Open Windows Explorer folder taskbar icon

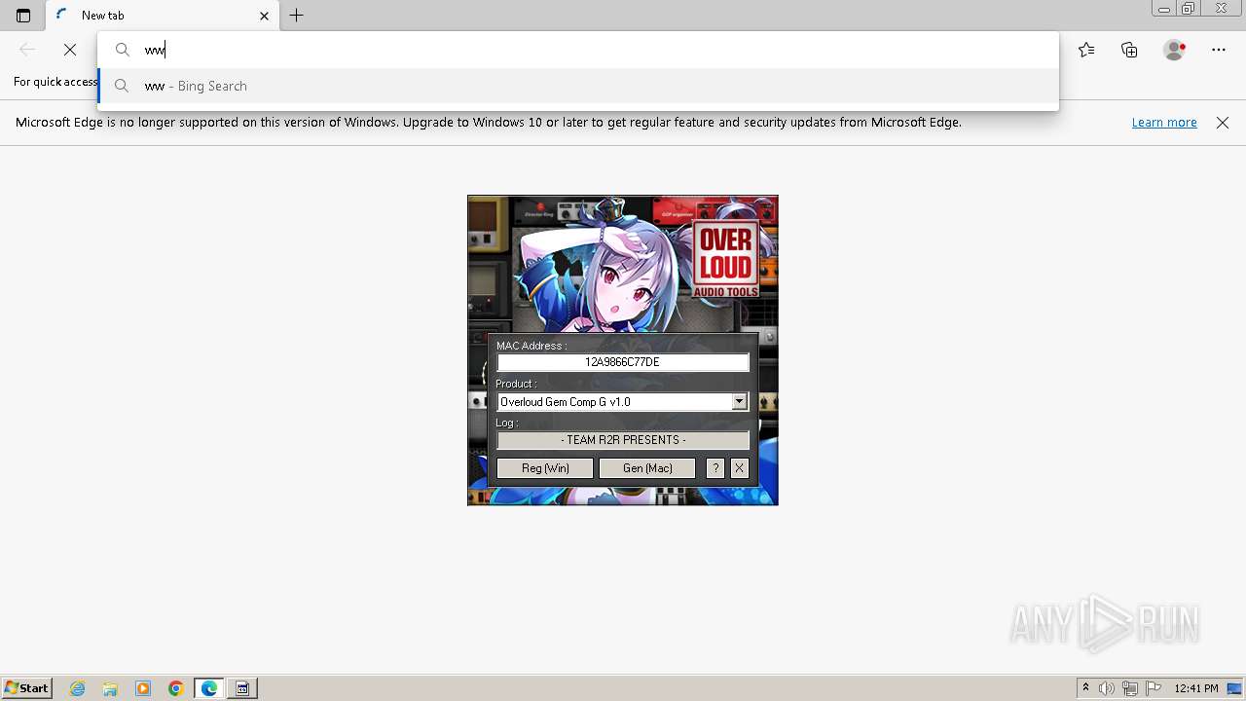[x=110, y=688]
